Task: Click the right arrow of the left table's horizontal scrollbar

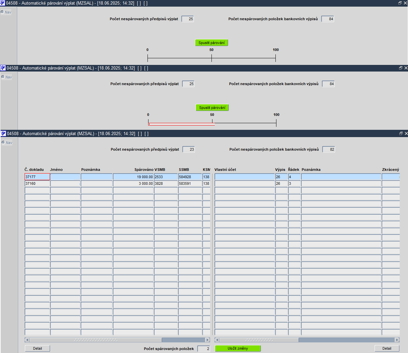Action: coord(208,340)
